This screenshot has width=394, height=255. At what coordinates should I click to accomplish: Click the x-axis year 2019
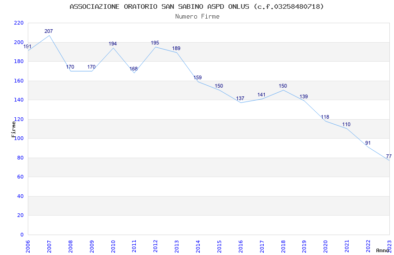304,246
